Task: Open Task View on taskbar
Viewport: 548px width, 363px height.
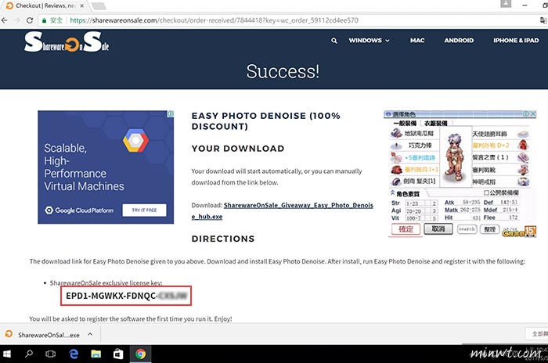Action: point(51,354)
